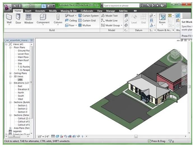This screenshot has height=147, width=195.
Task: Click the Stairs icon in Circulation panel
Action: click(x=126, y=25)
